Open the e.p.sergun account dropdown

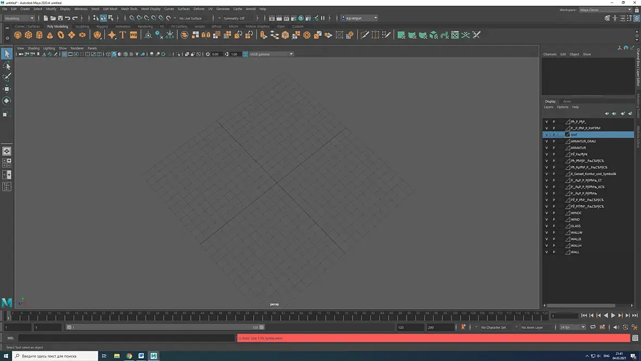(359, 18)
